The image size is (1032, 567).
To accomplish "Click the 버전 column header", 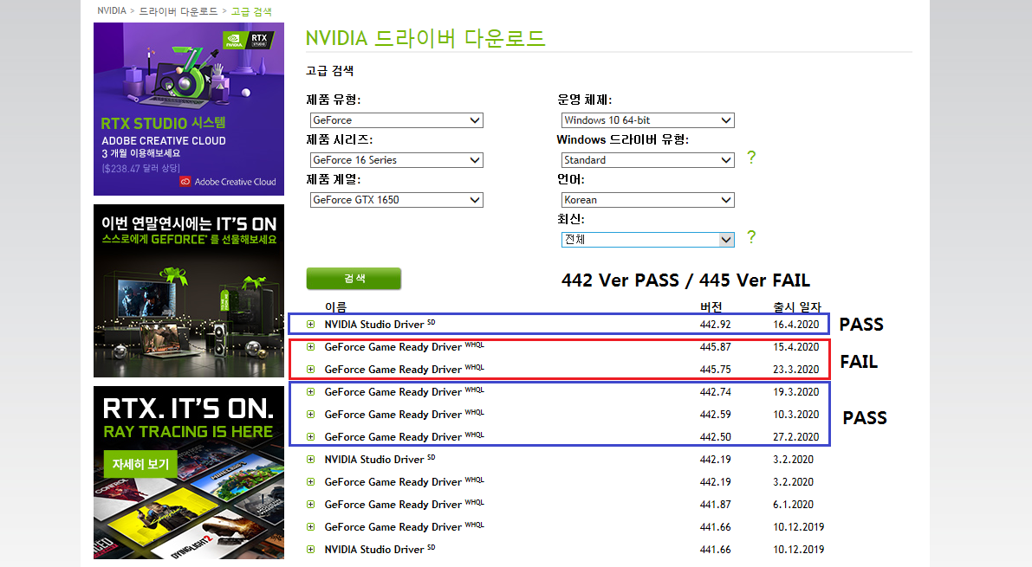I will (x=711, y=306).
